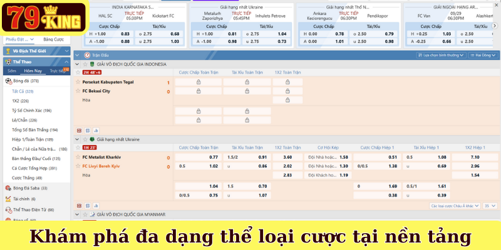The height and width of the screenshot is (250, 501).
Task: Switch to the Sớm tab
Action: pos(12,71)
